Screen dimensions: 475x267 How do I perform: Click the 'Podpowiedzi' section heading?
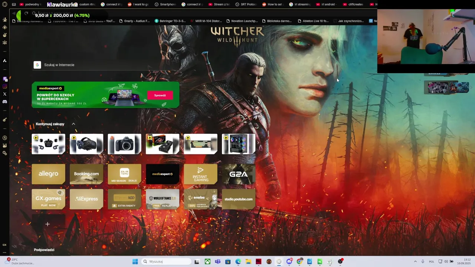click(44, 250)
